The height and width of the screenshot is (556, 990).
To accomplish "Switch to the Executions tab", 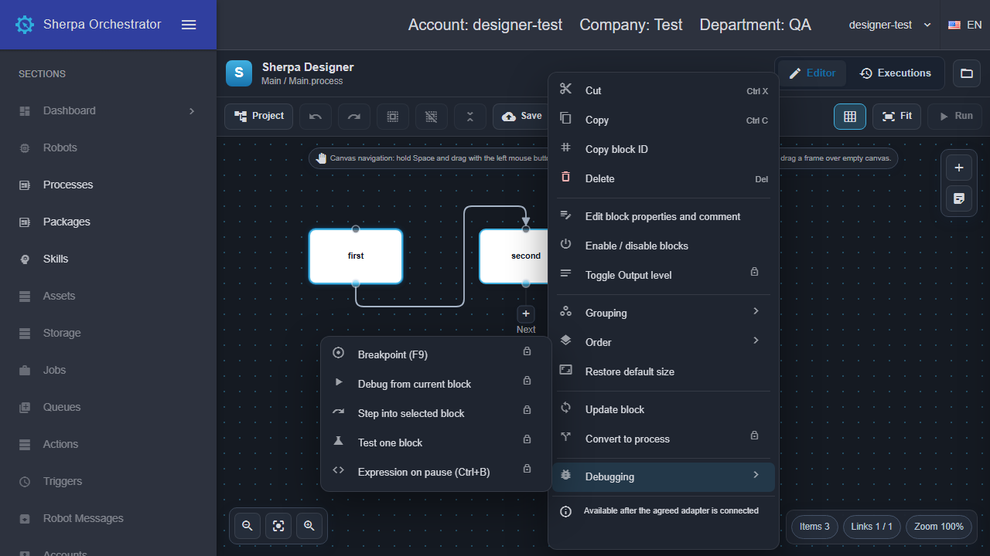I will 896,73.
